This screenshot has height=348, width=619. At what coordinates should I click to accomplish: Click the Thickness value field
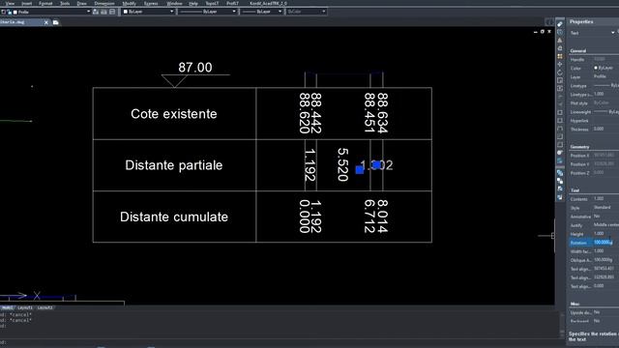click(x=605, y=129)
